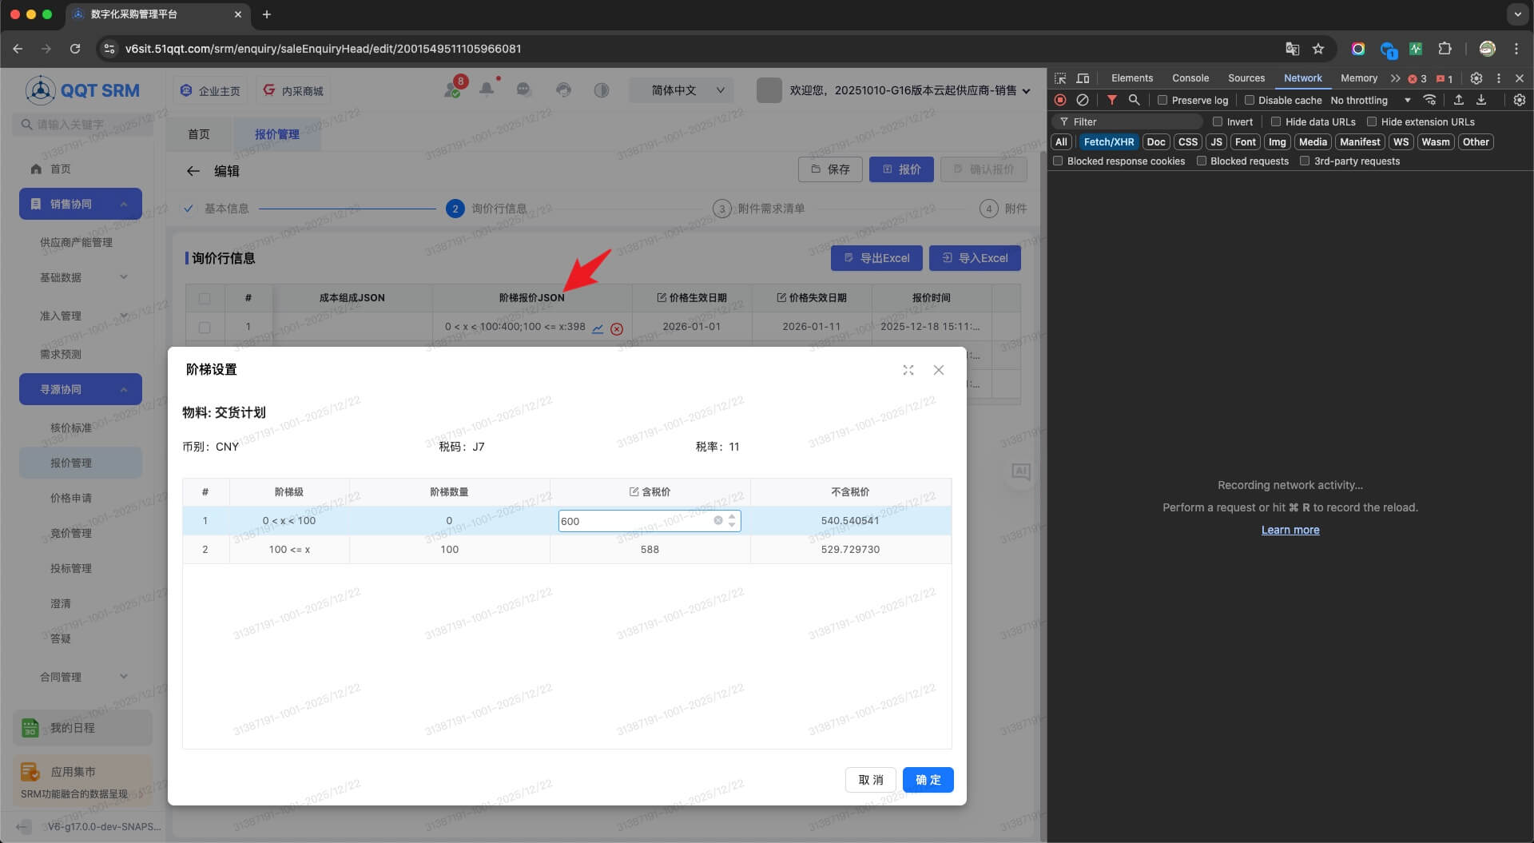Open the Learn more link

tap(1290, 530)
